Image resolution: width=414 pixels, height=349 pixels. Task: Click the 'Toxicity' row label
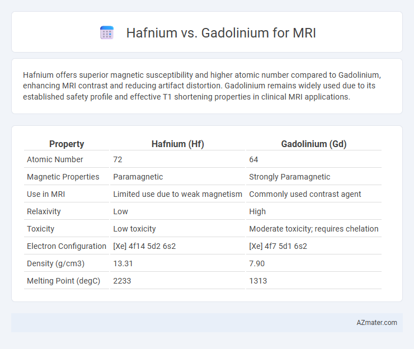point(41,229)
